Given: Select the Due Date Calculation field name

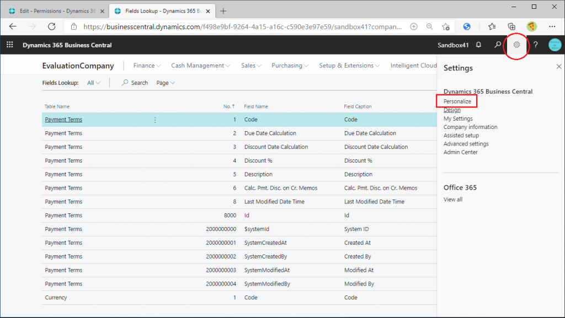Looking at the screenshot, I should (x=270, y=133).
